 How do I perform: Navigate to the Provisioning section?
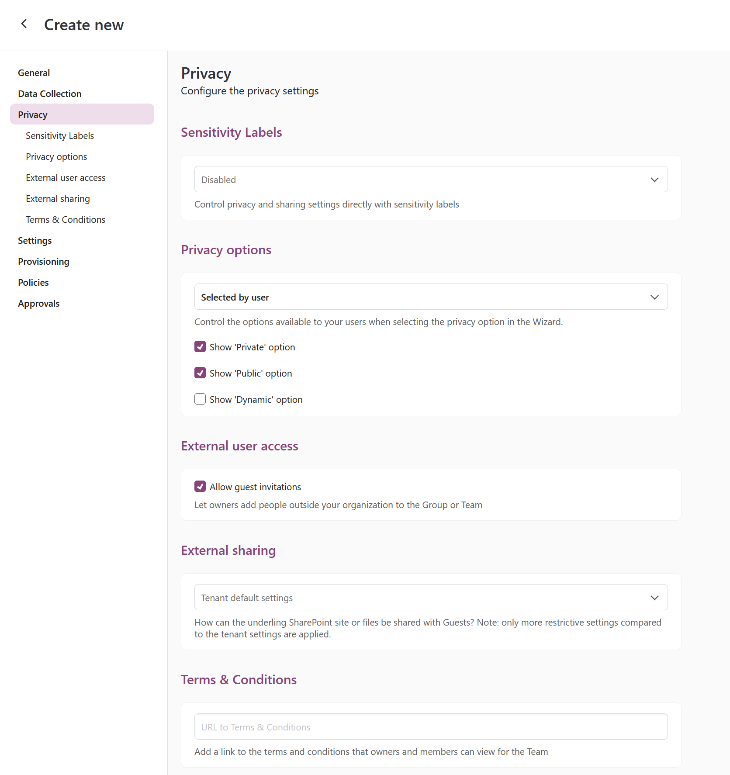pyautogui.click(x=43, y=261)
